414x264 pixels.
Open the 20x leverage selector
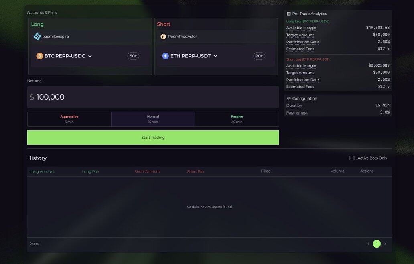[259, 56]
